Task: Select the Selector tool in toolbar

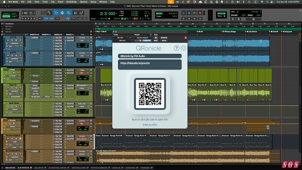Action: click(x=63, y=13)
